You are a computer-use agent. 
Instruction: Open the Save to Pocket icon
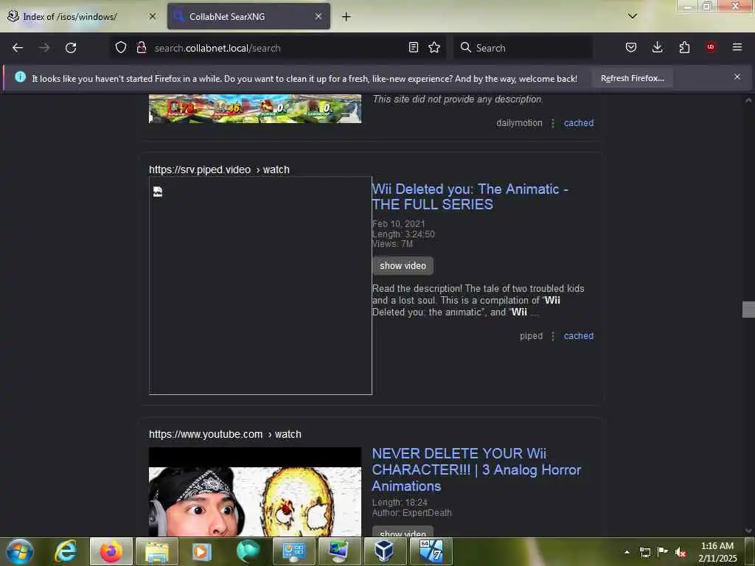[x=631, y=47]
